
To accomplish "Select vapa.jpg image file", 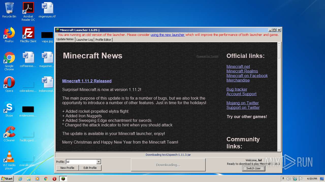I will coord(47,37).
